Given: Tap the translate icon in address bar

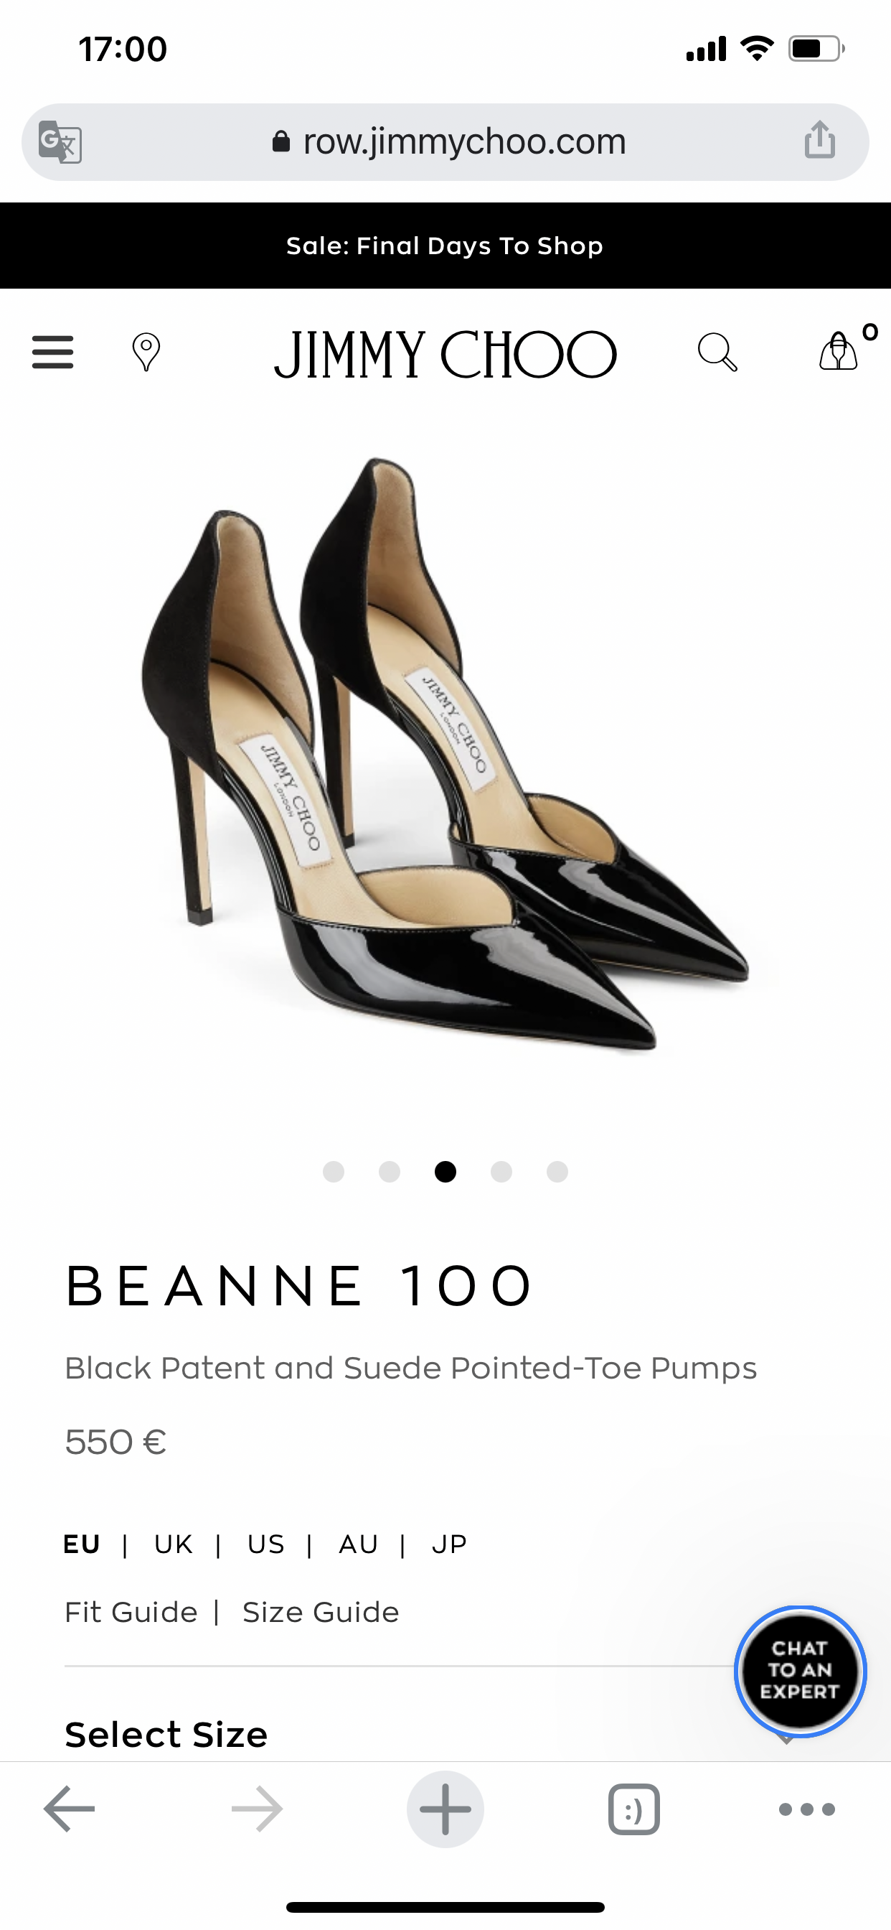Looking at the screenshot, I should pyautogui.click(x=61, y=141).
